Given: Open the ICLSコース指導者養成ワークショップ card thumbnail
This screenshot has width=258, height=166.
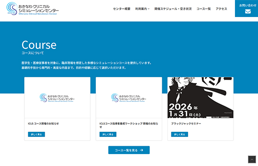Looking at the screenshot, I should (x=129, y=97).
